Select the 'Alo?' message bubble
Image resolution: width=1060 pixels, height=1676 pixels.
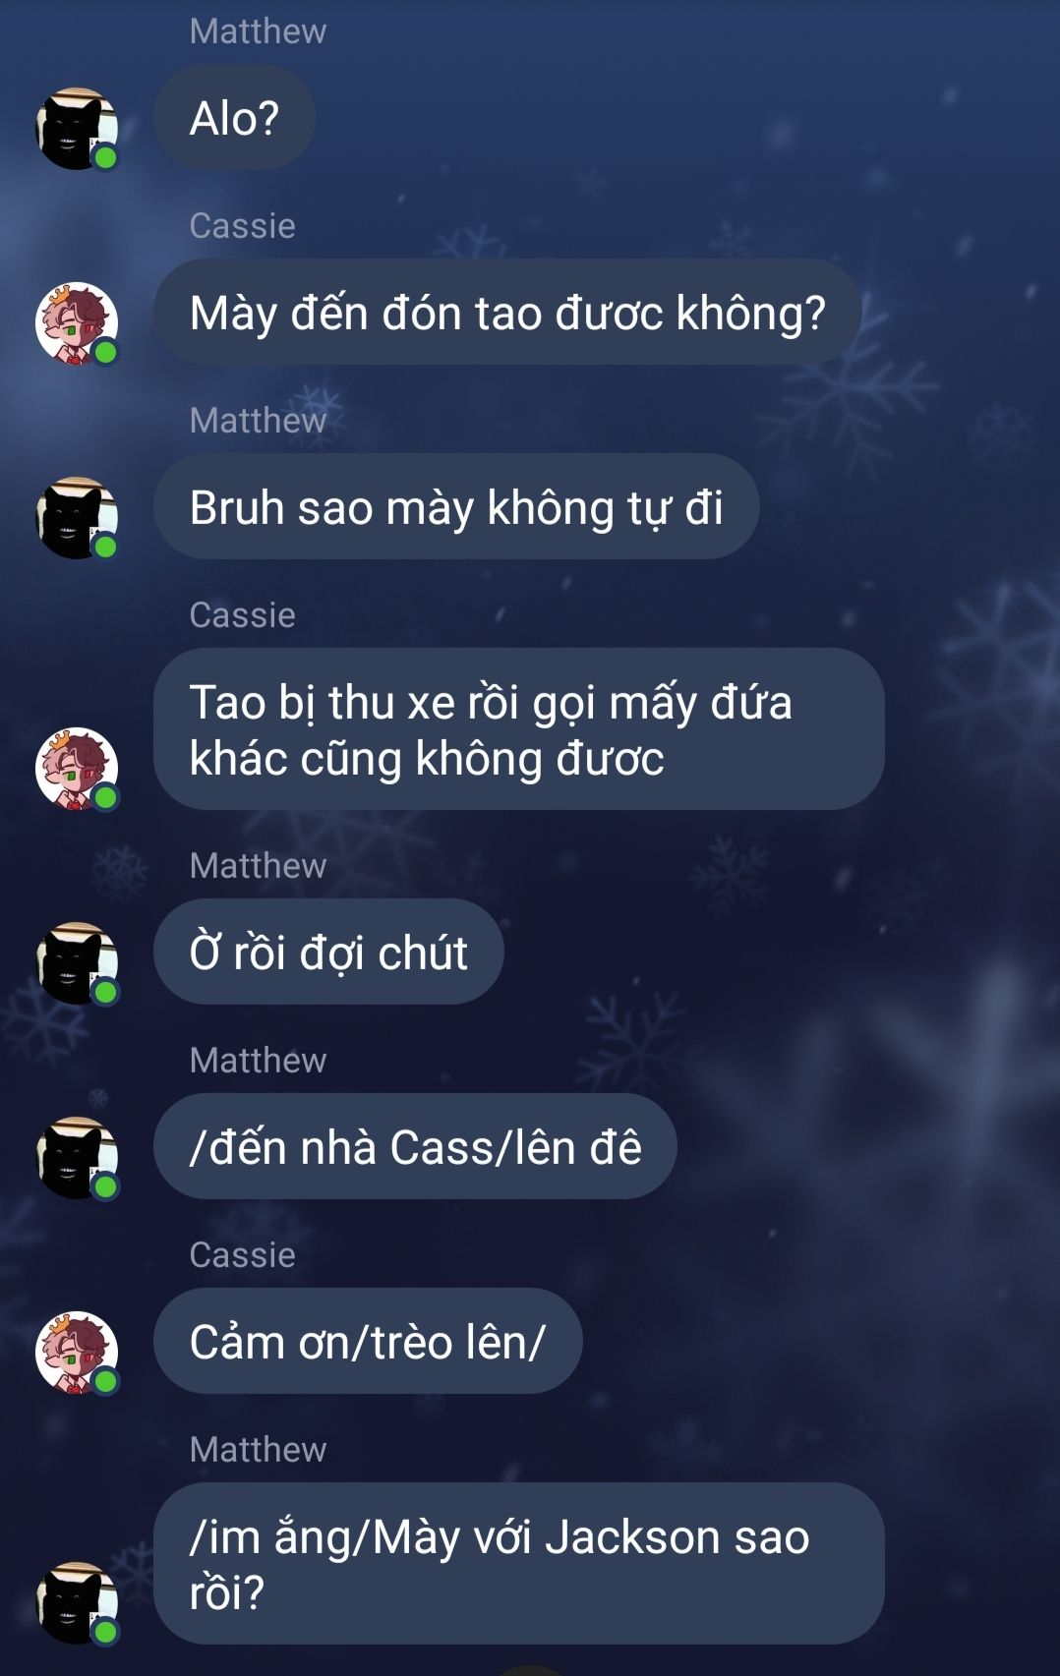[x=234, y=118]
